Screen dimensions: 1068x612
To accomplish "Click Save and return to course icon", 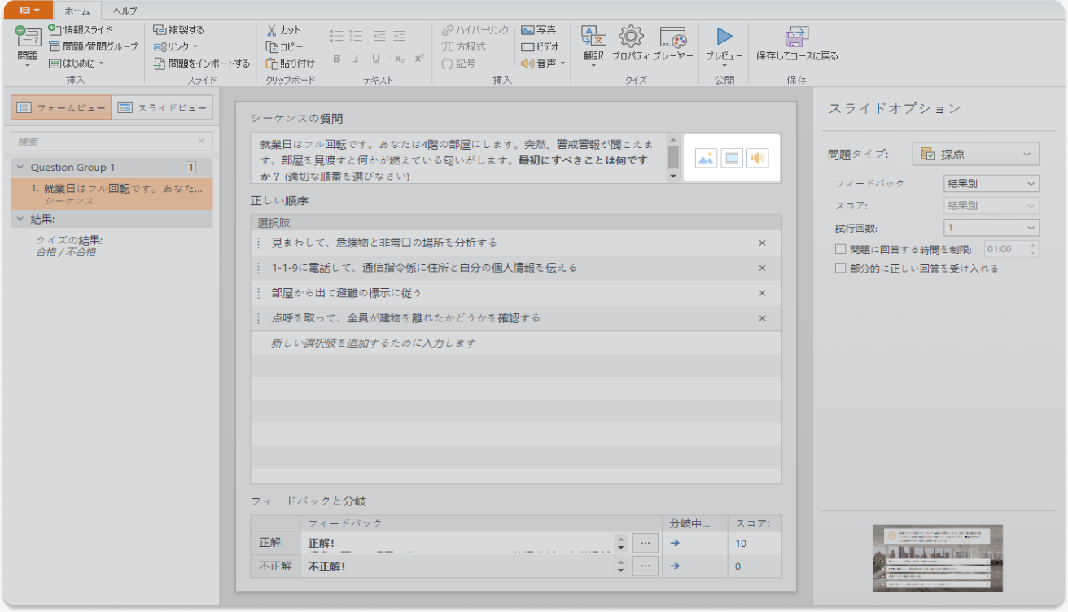I will click(796, 37).
